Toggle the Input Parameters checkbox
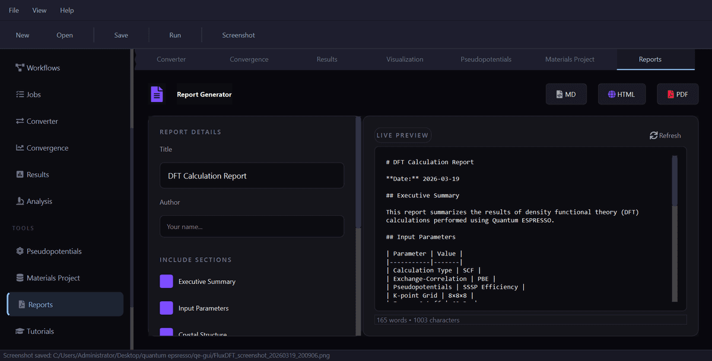The height and width of the screenshot is (361, 712). [x=166, y=308]
